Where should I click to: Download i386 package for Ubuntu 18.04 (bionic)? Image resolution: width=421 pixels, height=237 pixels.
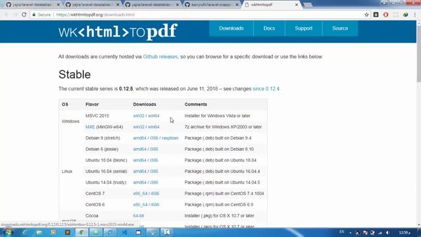click(154, 160)
